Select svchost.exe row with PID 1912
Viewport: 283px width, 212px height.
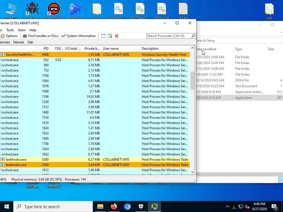tap(95, 170)
